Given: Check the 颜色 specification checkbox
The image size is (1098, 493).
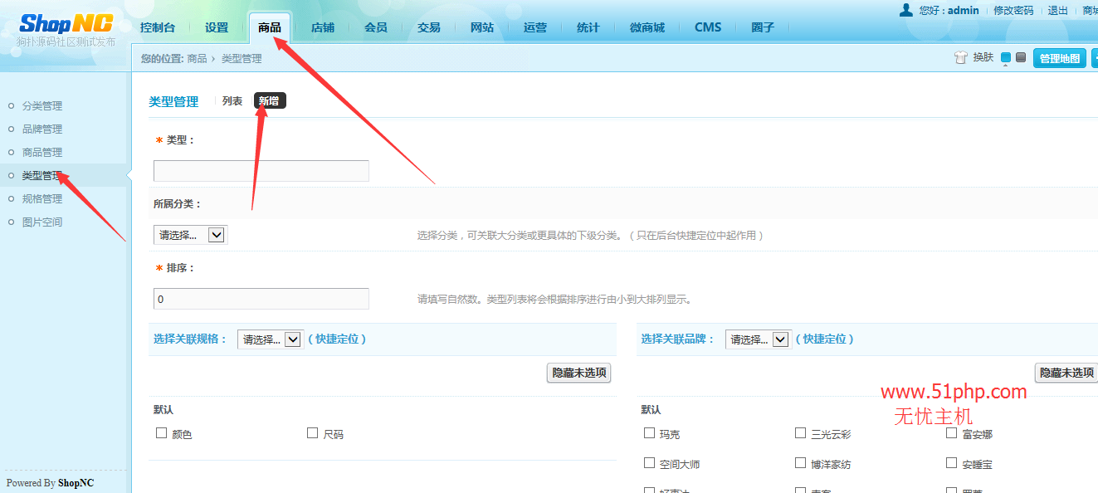Looking at the screenshot, I should pos(162,433).
